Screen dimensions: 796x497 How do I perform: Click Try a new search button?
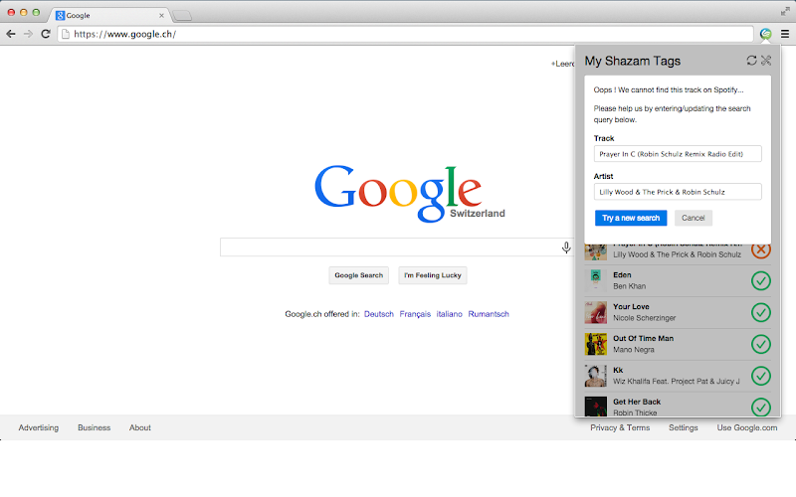(631, 218)
